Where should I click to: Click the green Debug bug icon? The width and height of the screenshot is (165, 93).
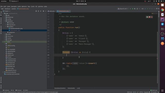(x=133, y=9)
